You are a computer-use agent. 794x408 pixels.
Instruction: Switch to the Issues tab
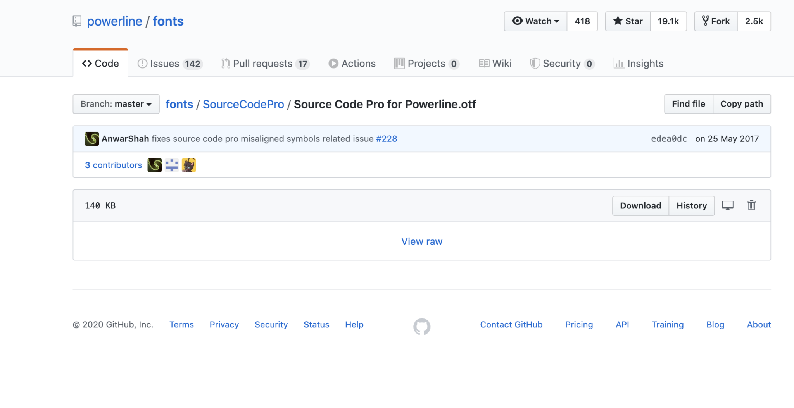click(x=170, y=64)
